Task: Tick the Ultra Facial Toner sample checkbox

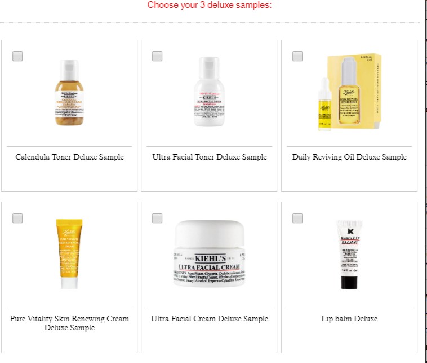Action: click(157, 56)
